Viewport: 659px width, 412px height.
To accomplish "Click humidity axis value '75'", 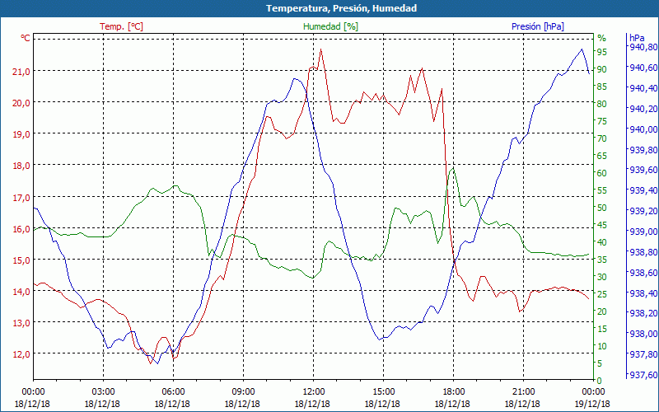I will (602, 121).
